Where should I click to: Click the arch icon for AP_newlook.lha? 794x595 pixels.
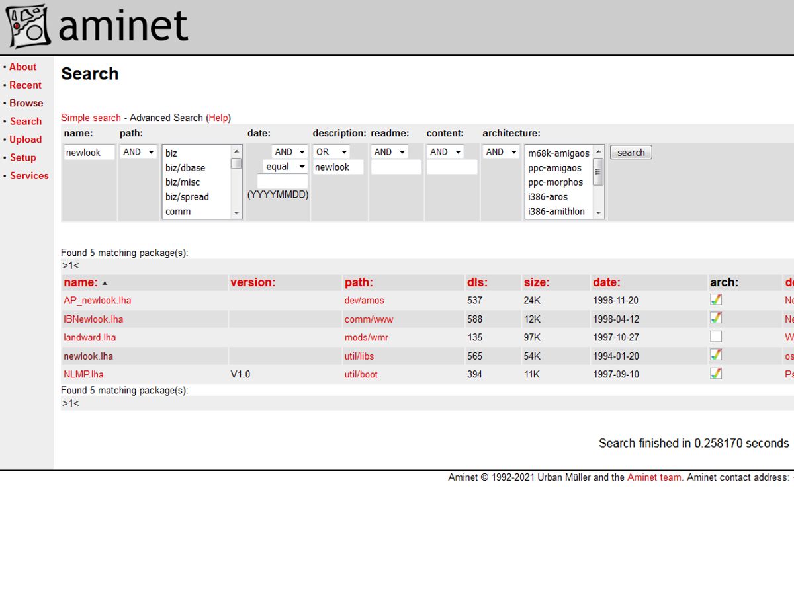point(715,299)
